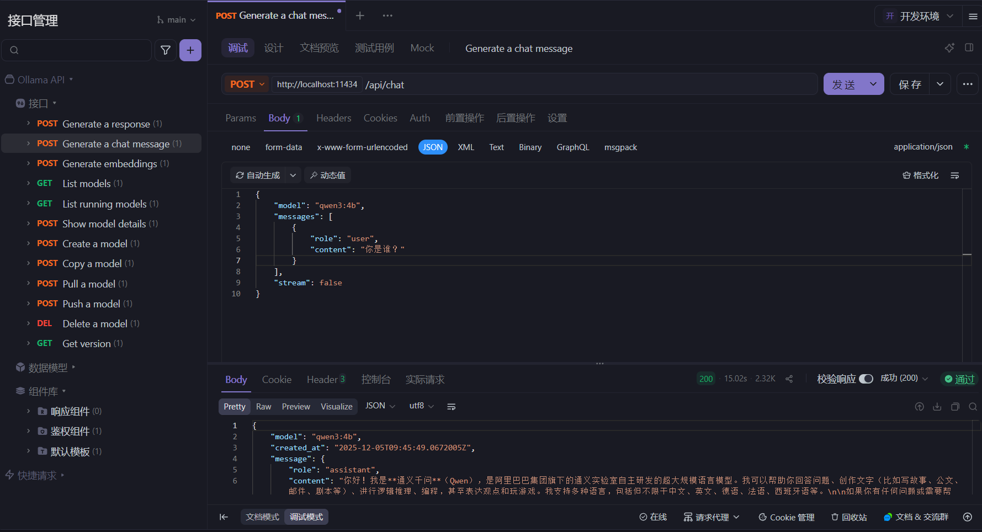Switch to the 文档预览 tab
982x532 pixels.
click(319, 48)
